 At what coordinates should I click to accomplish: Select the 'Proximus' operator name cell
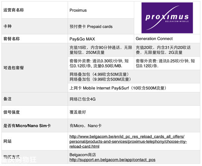click(x=101, y=10)
